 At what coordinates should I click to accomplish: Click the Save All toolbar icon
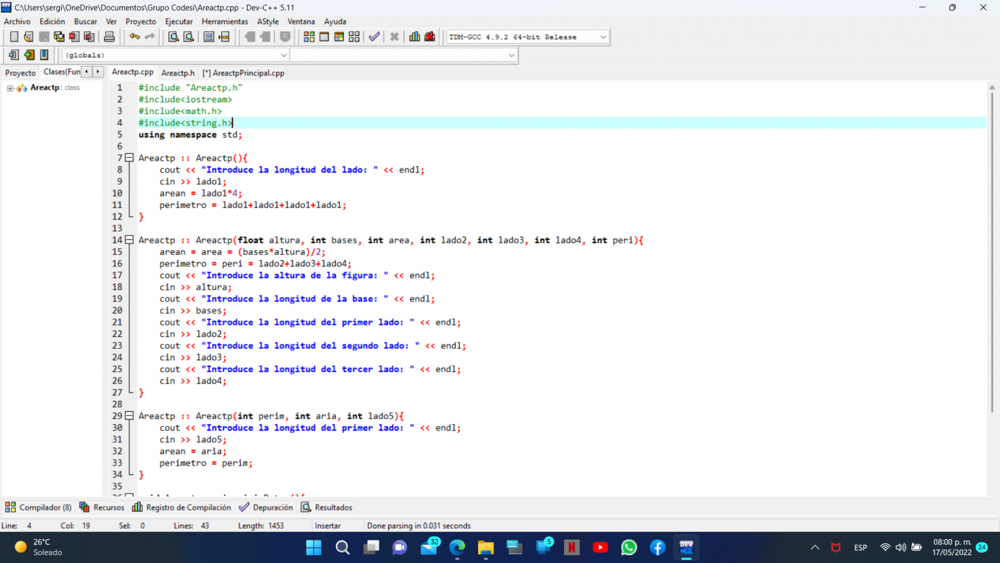[x=59, y=37]
